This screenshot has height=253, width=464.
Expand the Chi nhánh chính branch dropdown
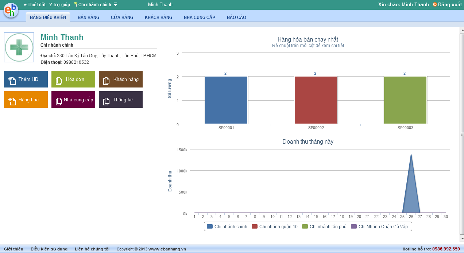pyautogui.click(x=115, y=5)
